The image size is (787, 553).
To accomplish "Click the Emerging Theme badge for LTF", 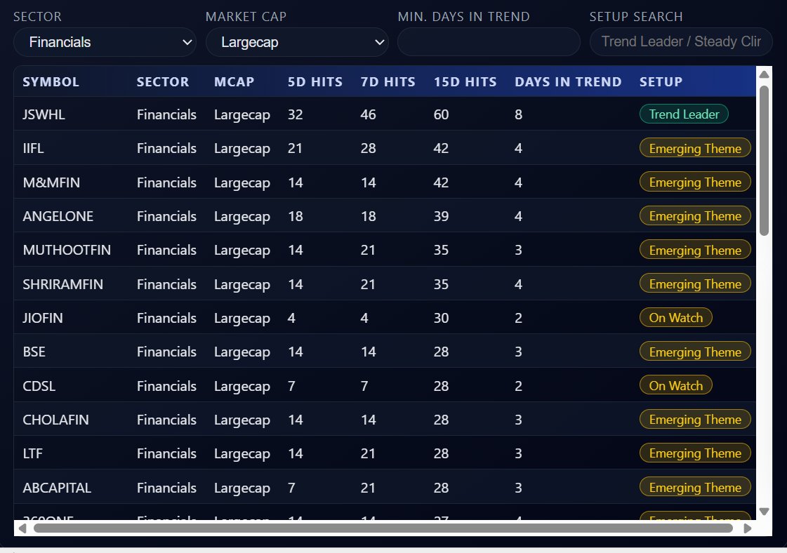I will pos(695,453).
